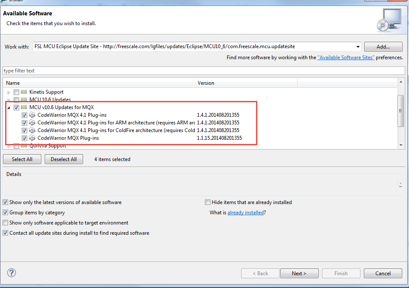Viewport: 409px width, 288px height.
Task: Click the Name column header
Action: tap(99, 83)
